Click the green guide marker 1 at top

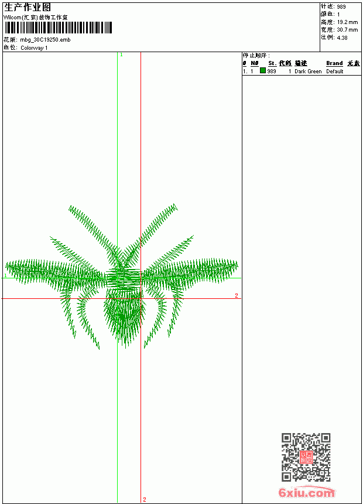click(121, 55)
